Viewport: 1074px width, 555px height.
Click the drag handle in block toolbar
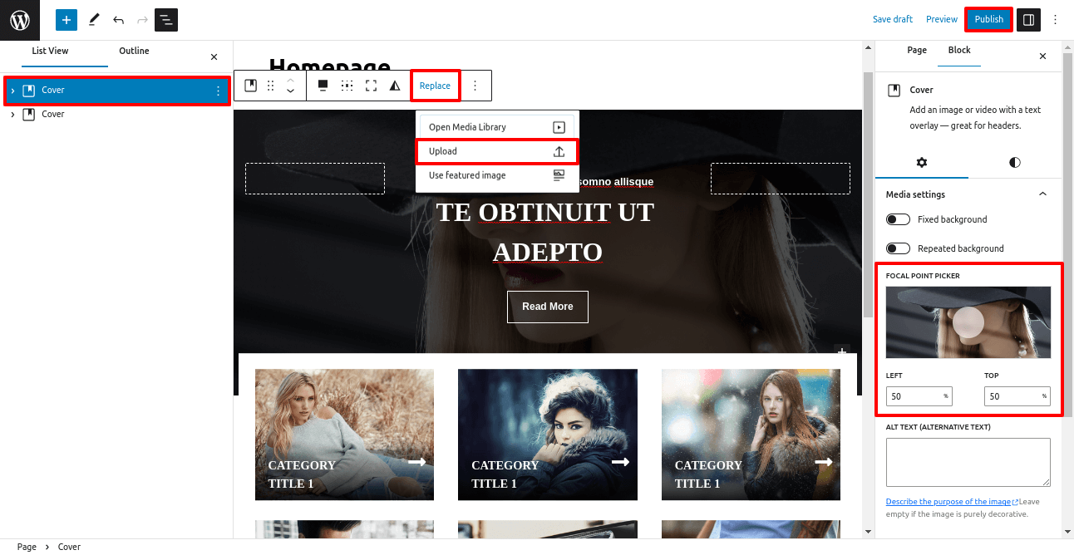tap(270, 86)
